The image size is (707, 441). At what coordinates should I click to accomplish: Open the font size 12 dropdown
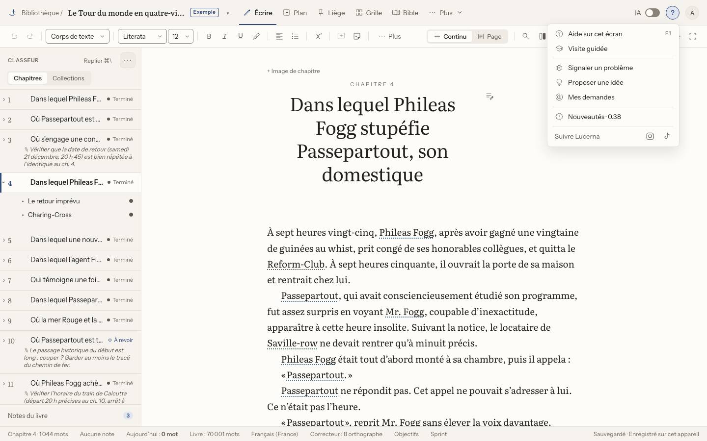[x=181, y=36]
